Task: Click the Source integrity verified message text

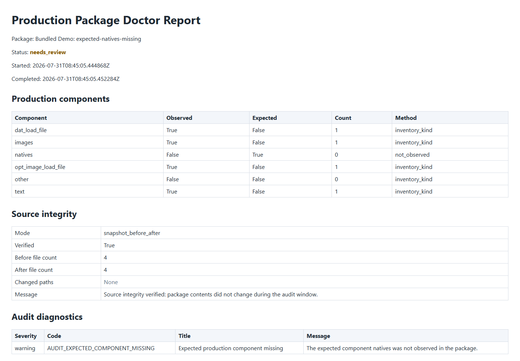Action: 211,295
